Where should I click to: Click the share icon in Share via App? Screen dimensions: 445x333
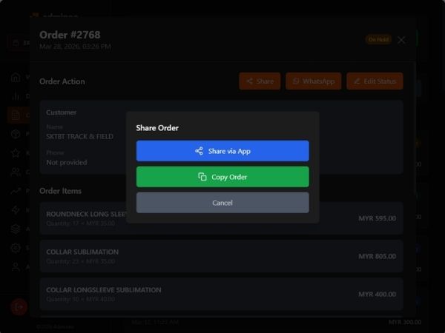(x=199, y=151)
